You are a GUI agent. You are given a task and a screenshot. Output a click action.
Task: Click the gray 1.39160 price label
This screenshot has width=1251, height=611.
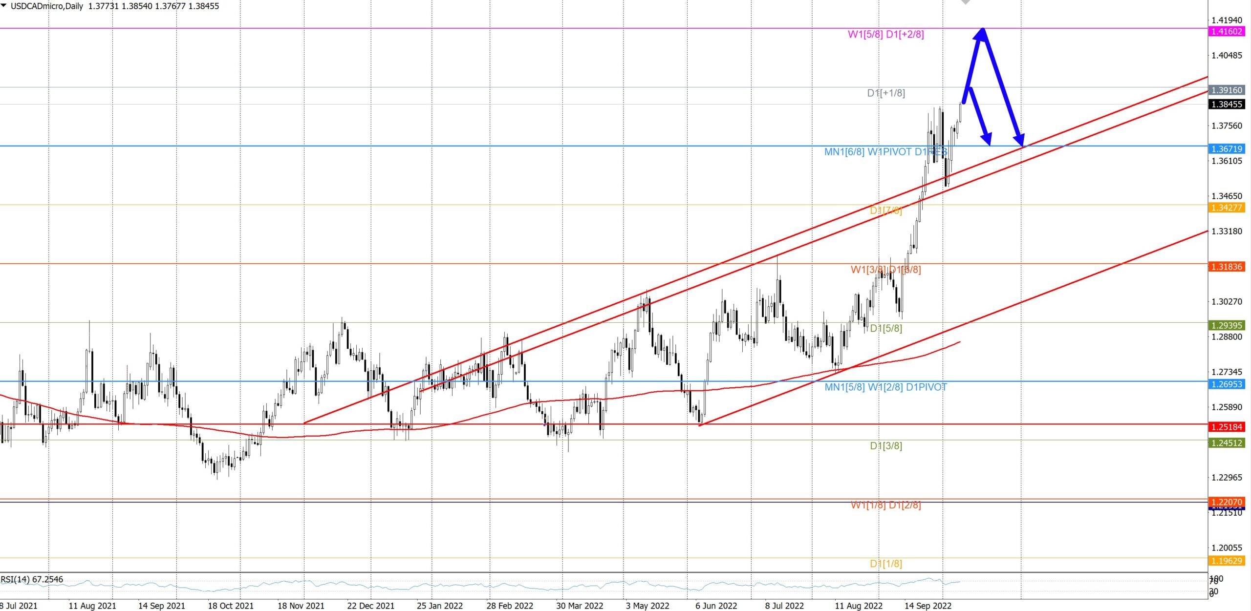1227,90
